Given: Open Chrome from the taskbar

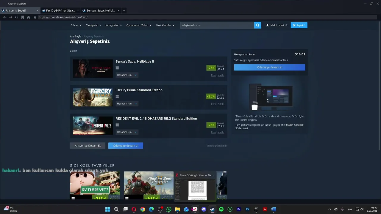Looking at the screenshot, I should (x=143, y=209).
